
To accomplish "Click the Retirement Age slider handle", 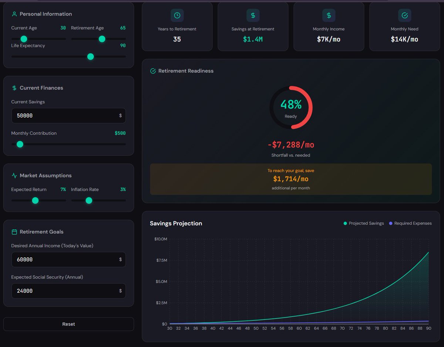I will (x=102, y=39).
